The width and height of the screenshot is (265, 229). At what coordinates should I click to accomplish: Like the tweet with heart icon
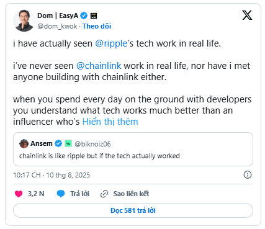[19, 194]
